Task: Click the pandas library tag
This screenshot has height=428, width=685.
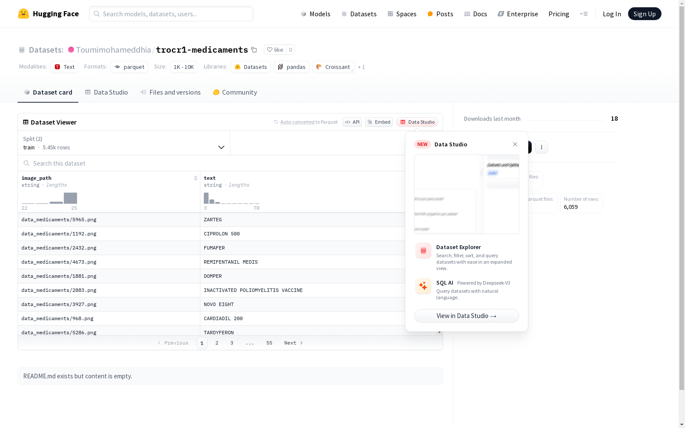Action: tap(292, 67)
